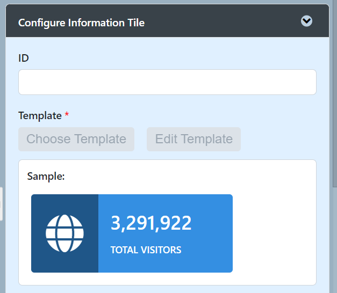Click the Sample: label text

pyautogui.click(x=46, y=175)
